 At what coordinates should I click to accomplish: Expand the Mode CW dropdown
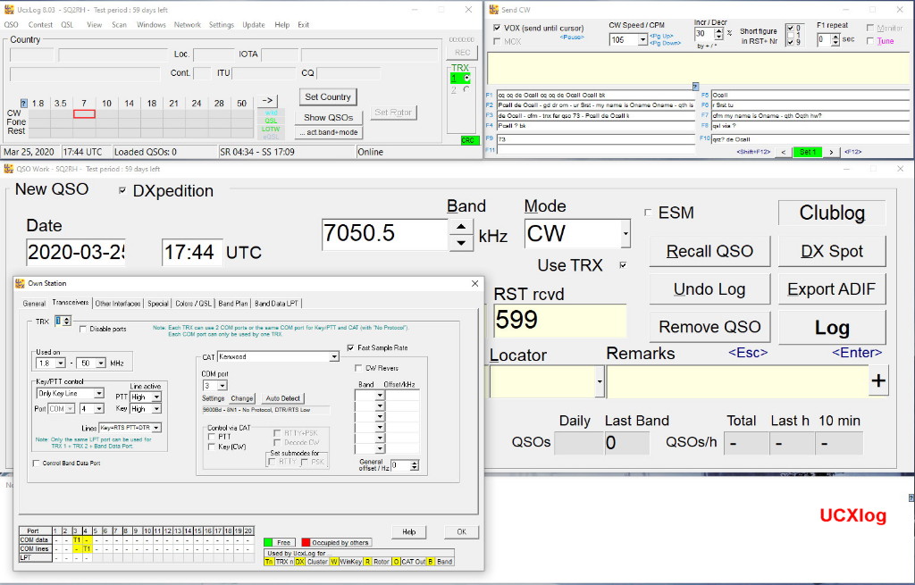point(625,234)
